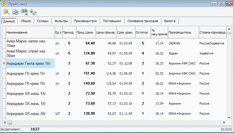Click price cell 72,50
The height and width of the screenshot is (133, 234).
[90, 93]
